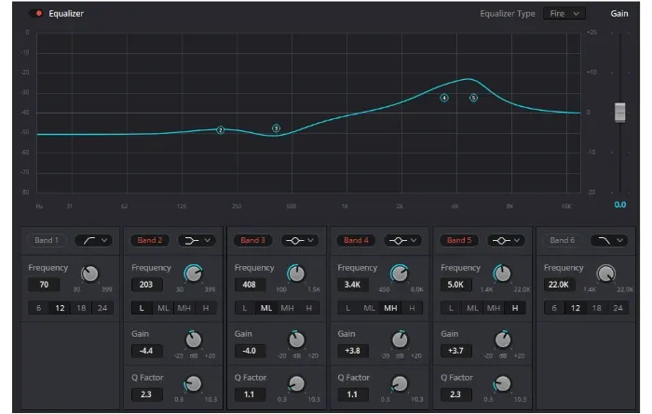Toggle the Equalizer enable switch
Viewport: 652px width, 414px height.
click(x=35, y=14)
